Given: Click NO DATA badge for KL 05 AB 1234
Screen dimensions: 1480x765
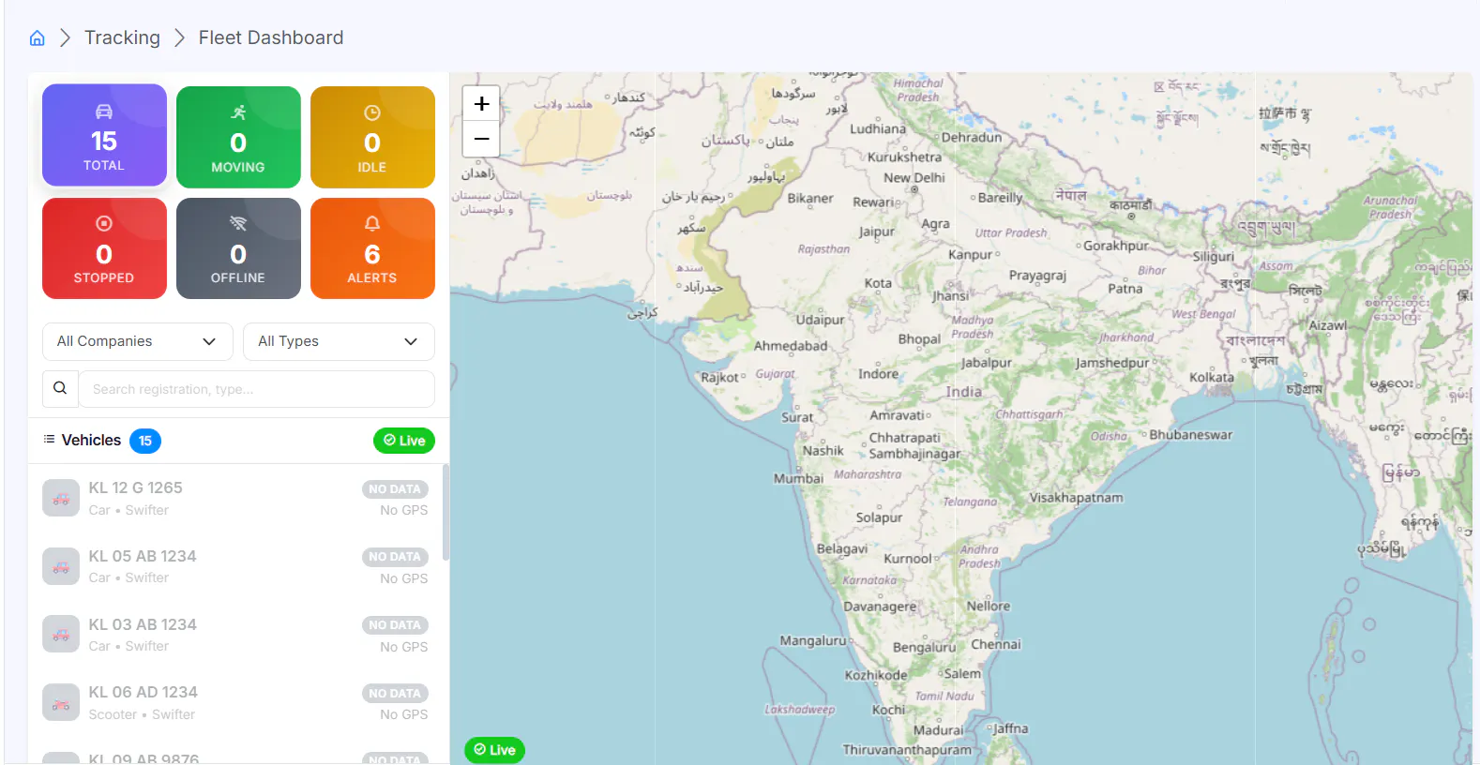Looking at the screenshot, I should tap(395, 557).
